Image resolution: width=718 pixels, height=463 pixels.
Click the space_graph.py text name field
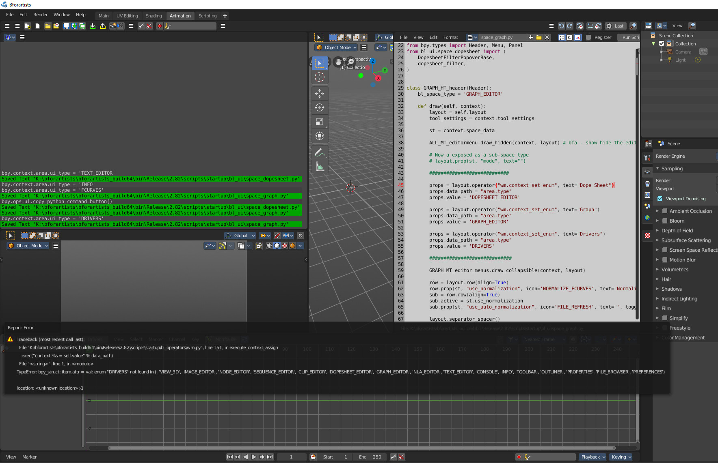tap(502, 37)
